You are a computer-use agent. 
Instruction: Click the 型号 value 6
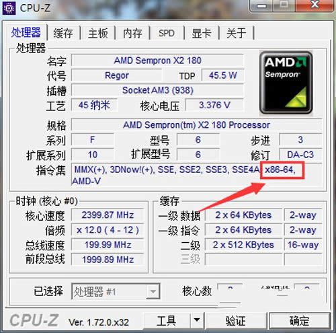pyautogui.click(x=198, y=140)
